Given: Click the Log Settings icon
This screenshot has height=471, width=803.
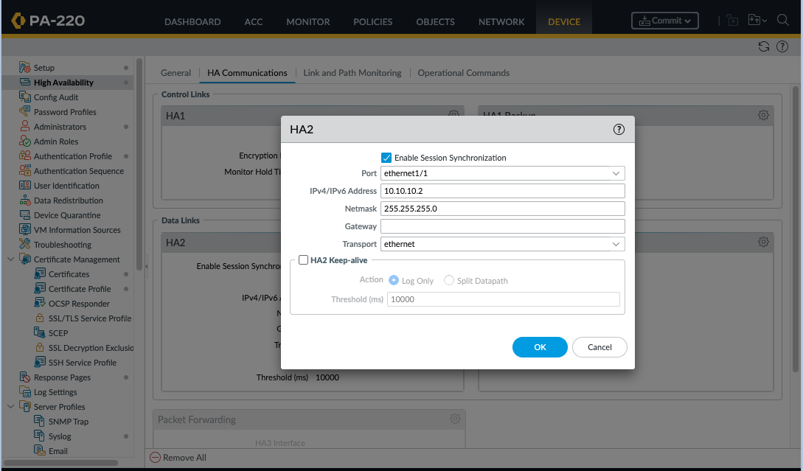Looking at the screenshot, I should click(24, 392).
